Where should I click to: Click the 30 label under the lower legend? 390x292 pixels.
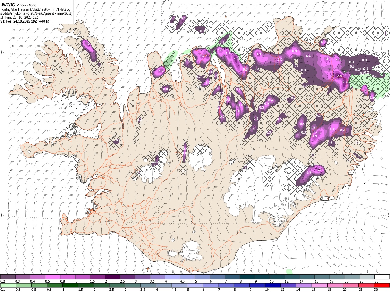tap(376, 290)
